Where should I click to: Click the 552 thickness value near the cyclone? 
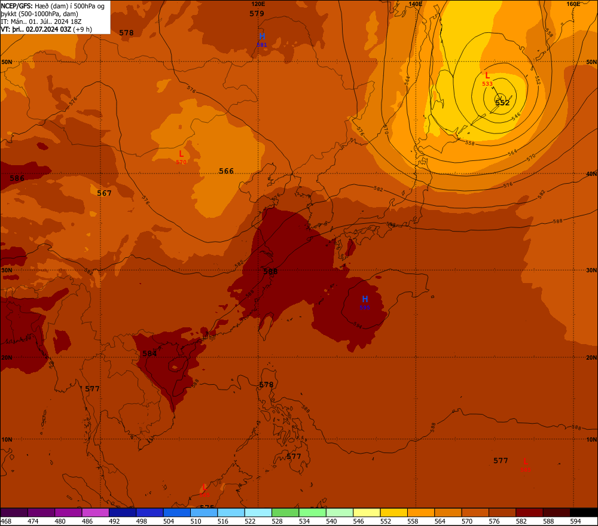coord(502,103)
